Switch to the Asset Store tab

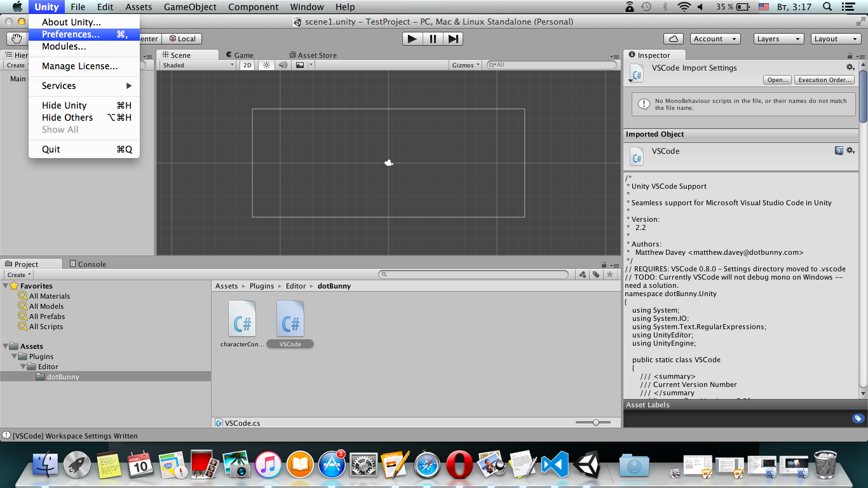click(x=313, y=55)
